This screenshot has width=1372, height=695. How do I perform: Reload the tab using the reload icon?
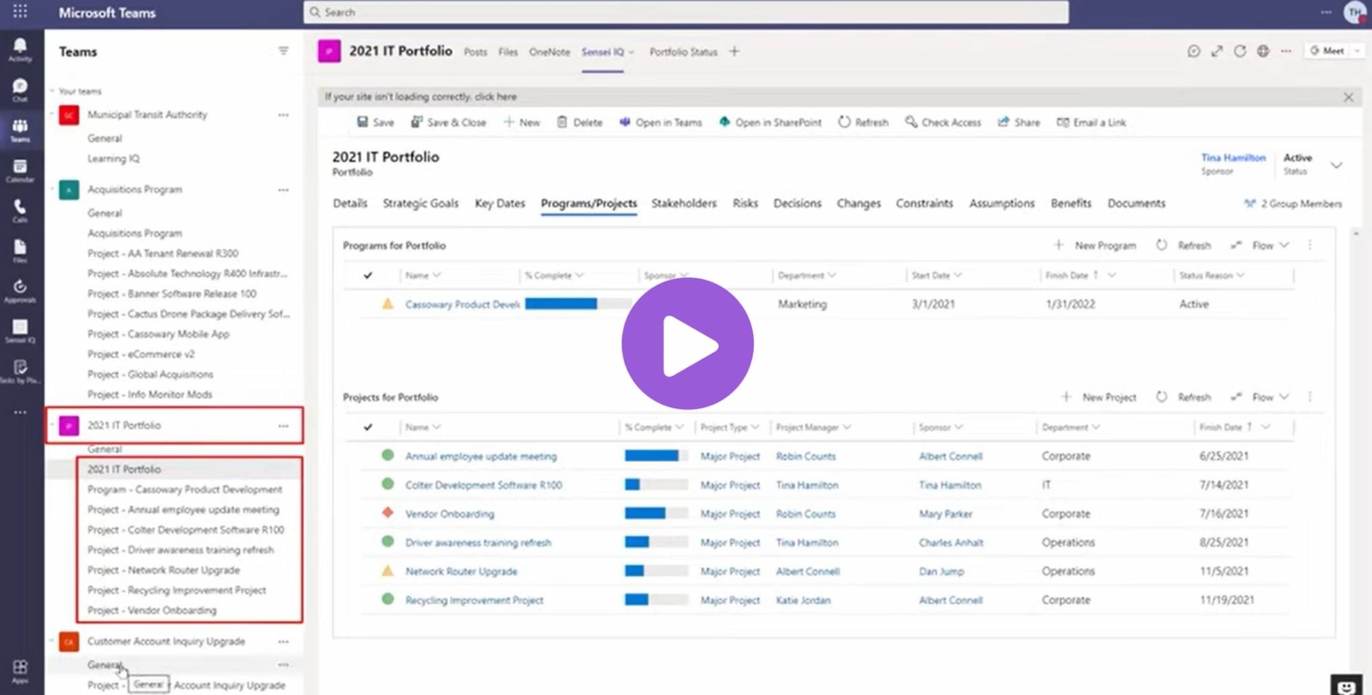pos(1240,51)
